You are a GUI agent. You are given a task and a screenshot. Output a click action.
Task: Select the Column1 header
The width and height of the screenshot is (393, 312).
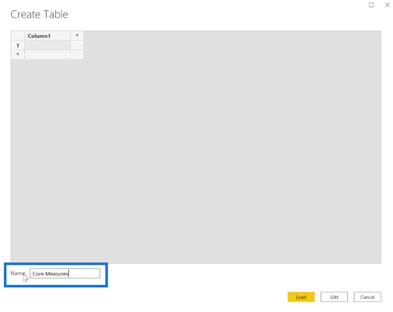click(47, 36)
